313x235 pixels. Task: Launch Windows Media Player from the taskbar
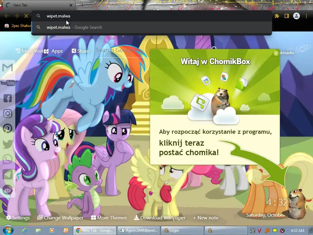(52, 230)
